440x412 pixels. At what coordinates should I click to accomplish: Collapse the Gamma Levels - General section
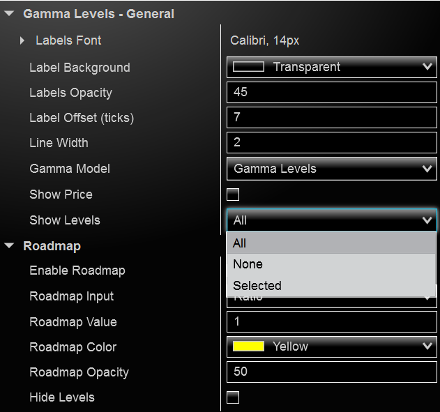(x=9, y=14)
